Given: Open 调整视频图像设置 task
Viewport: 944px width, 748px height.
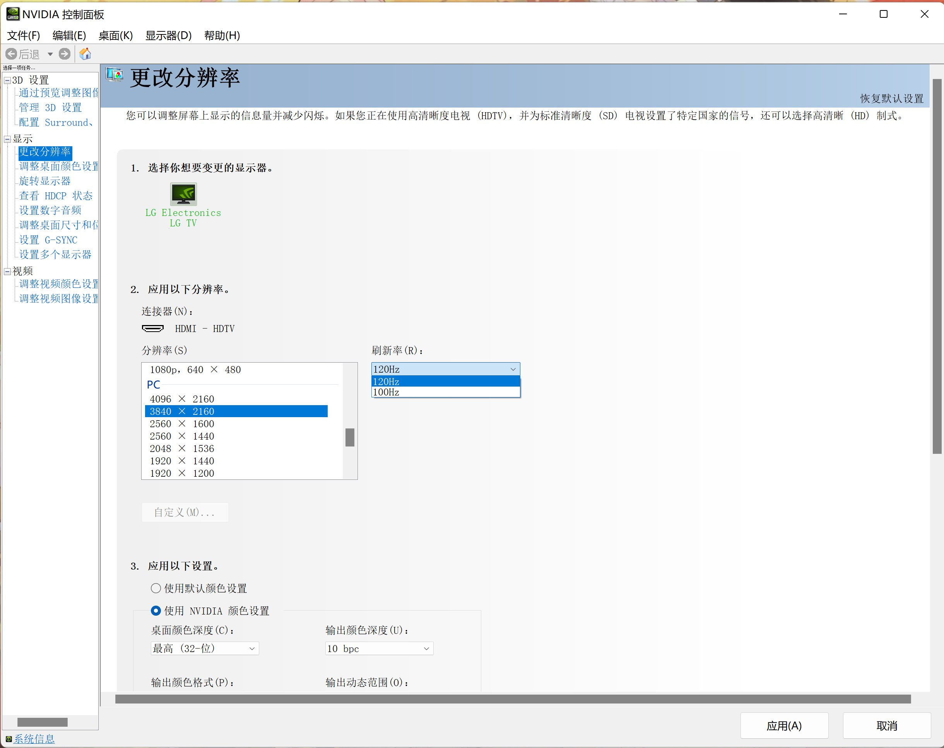Looking at the screenshot, I should [x=59, y=299].
